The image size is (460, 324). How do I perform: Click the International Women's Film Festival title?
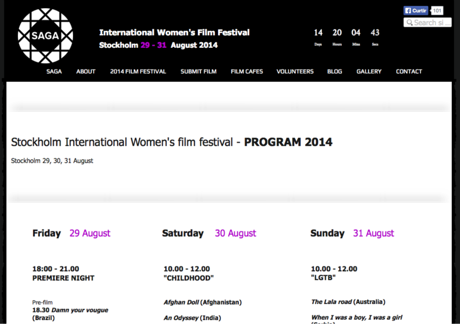(174, 33)
